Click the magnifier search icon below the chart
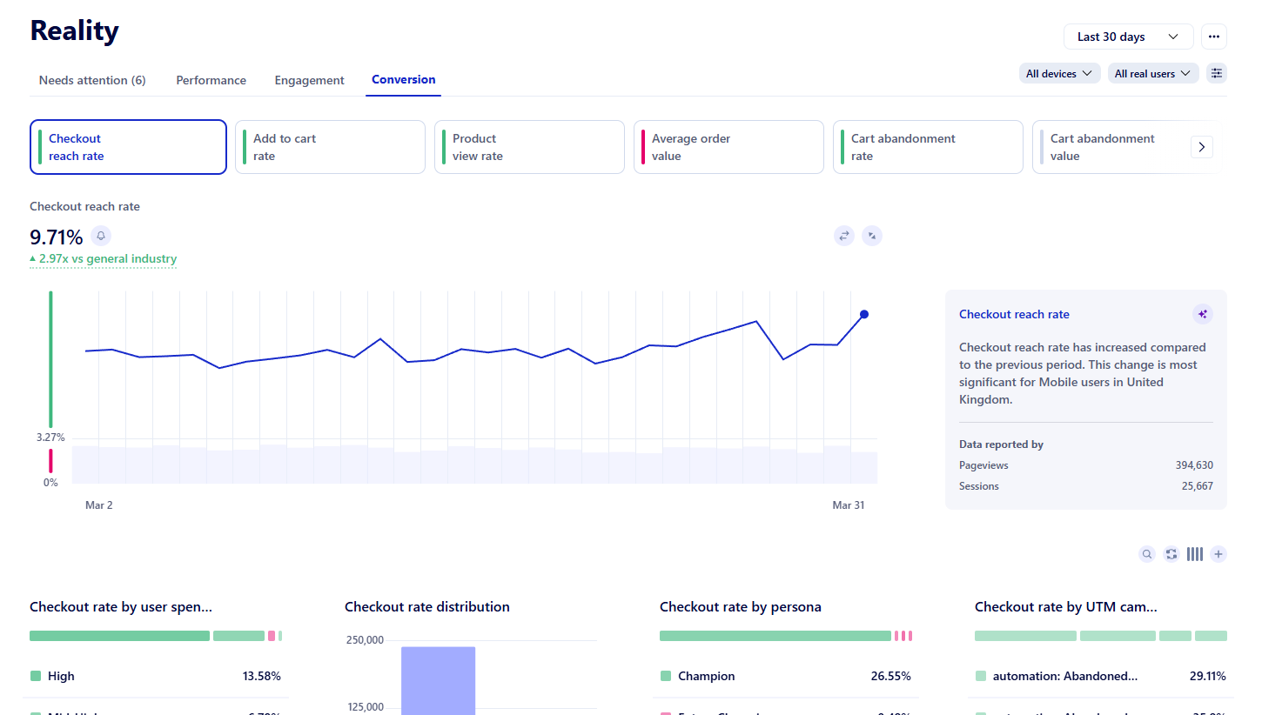This screenshot has height=715, width=1262. [x=1147, y=553]
